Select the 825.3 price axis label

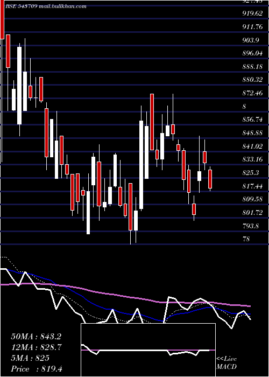[x=251, y=173]
